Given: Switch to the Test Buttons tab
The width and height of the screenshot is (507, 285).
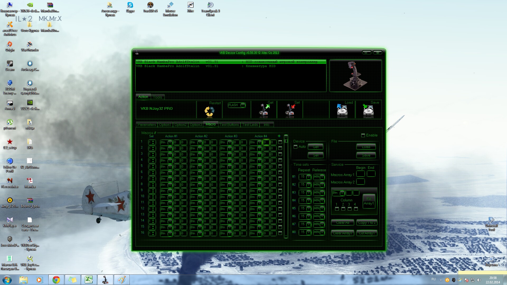Looking at the screenshot, I should (x=229, y=125).
